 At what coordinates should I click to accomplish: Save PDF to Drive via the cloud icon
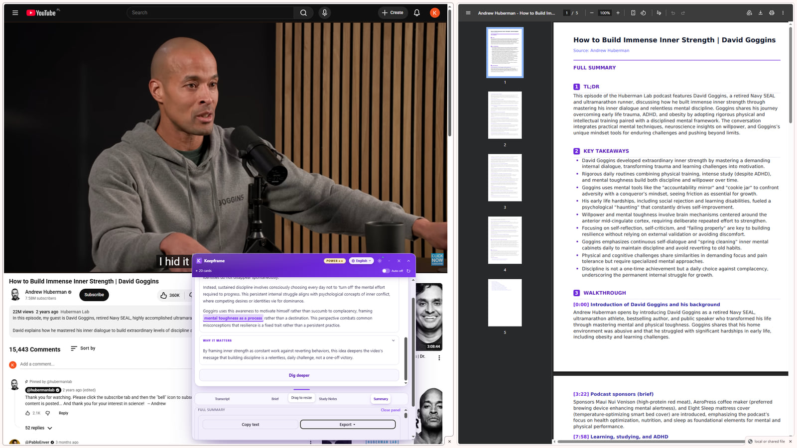749,13
